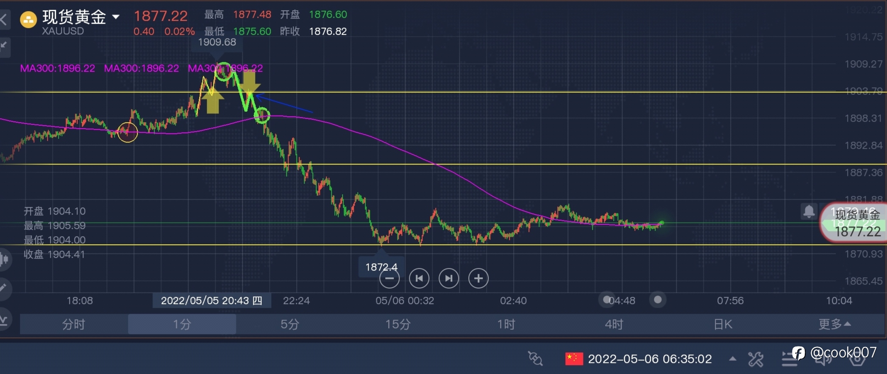The height and width of the screenshot is (374, 887).
Task: Skip to next bar on chart
Action: pyautogui.click(x=448, y=279)
